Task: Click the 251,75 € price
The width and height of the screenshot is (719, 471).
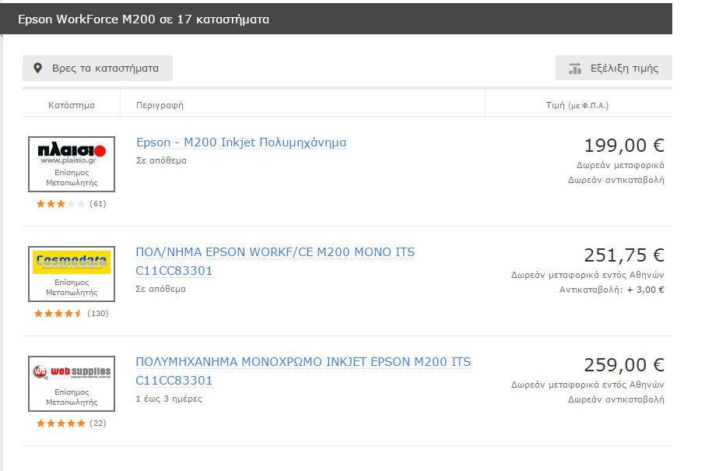Action: (624, 255)
